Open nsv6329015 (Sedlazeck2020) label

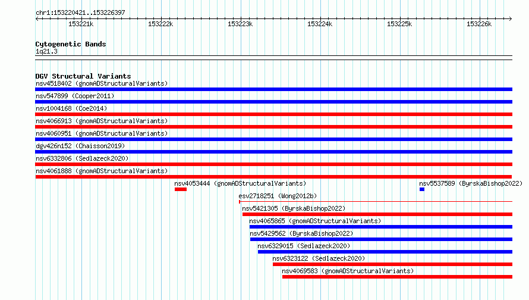[x=304, y=246]
